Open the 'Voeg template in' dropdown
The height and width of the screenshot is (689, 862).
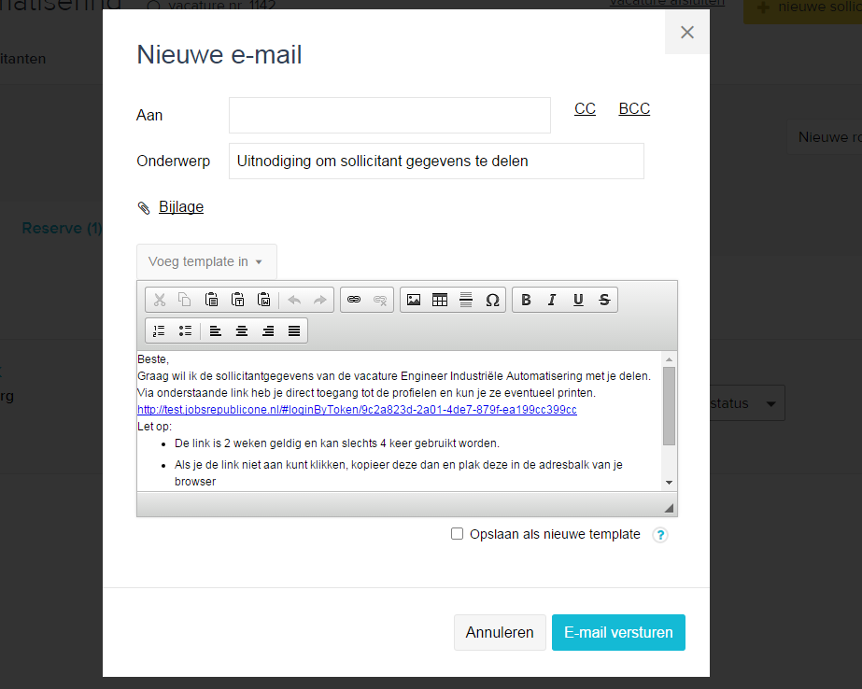click(x=206, y=261)
